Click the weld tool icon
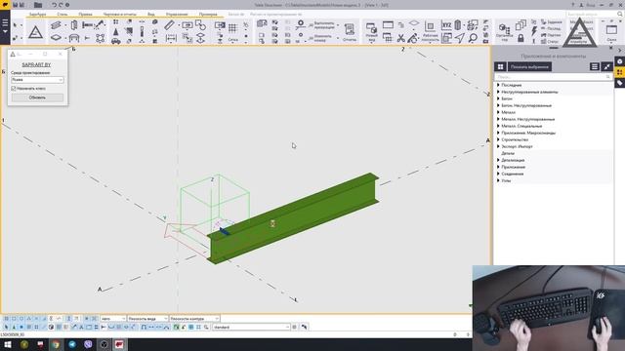This screenshot has width=625, height=351. pyautogui.click(x=100, y=25)
